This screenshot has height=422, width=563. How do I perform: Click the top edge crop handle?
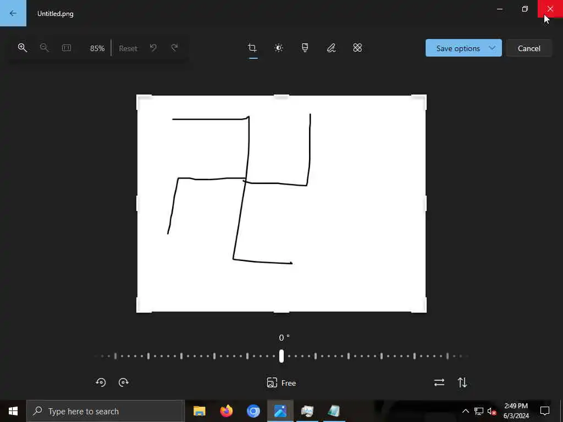[281, 96]
